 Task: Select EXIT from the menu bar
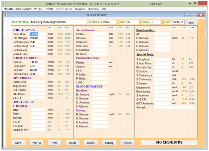coord(104,9)
